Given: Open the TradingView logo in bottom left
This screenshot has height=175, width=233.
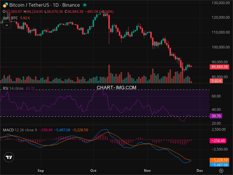Looking at the screenshot, I should 9,157.
